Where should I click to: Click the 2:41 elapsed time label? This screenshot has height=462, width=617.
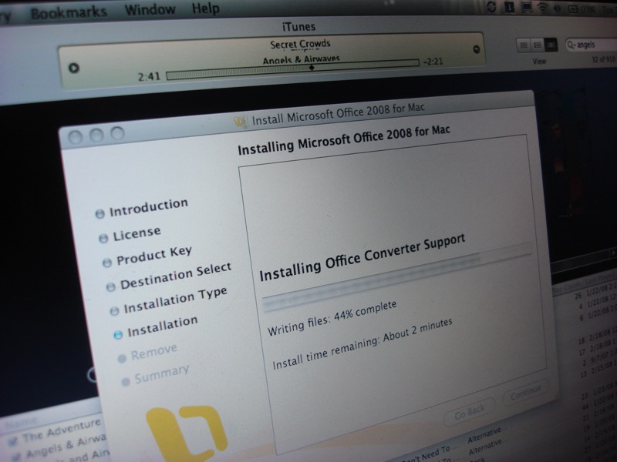149,76
